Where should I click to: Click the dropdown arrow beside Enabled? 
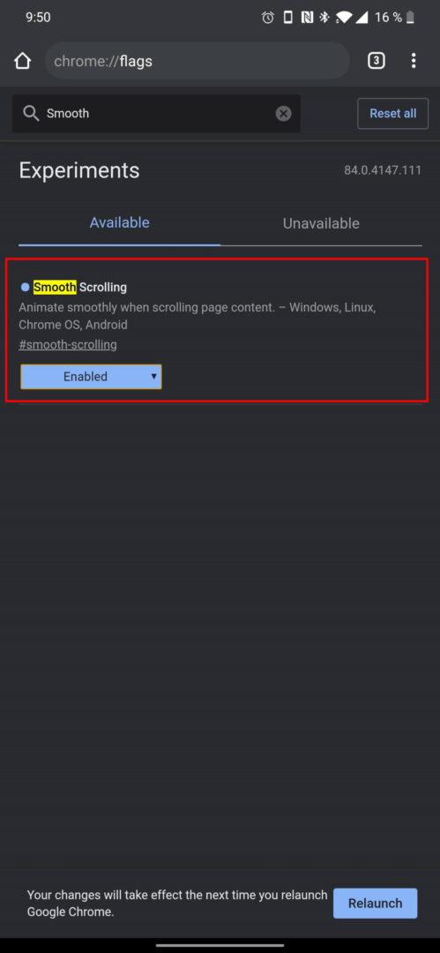click(153, 376)
